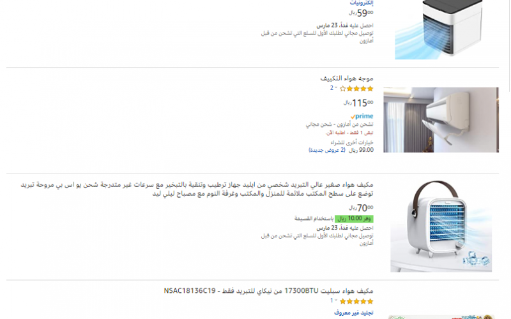
Task: Expand rating dropdown arrow beside 1 review
Action: click(x=336, y=300)
